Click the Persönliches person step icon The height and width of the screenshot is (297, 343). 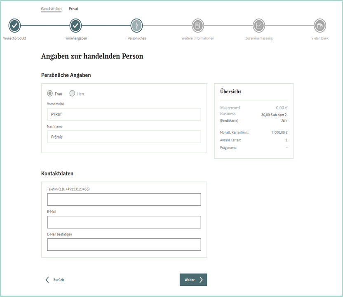pyautogui.click(x=136, y=26)
